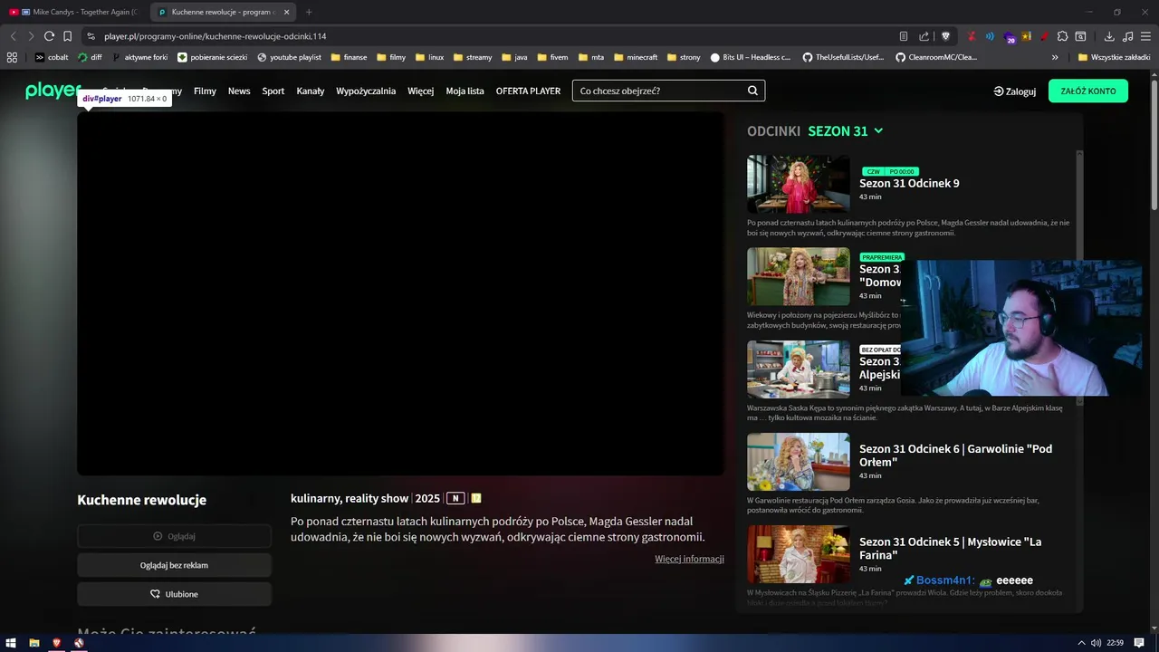Expand the java bookmarks folder
Screen dimensions: 1159x652
click(514, 57)
